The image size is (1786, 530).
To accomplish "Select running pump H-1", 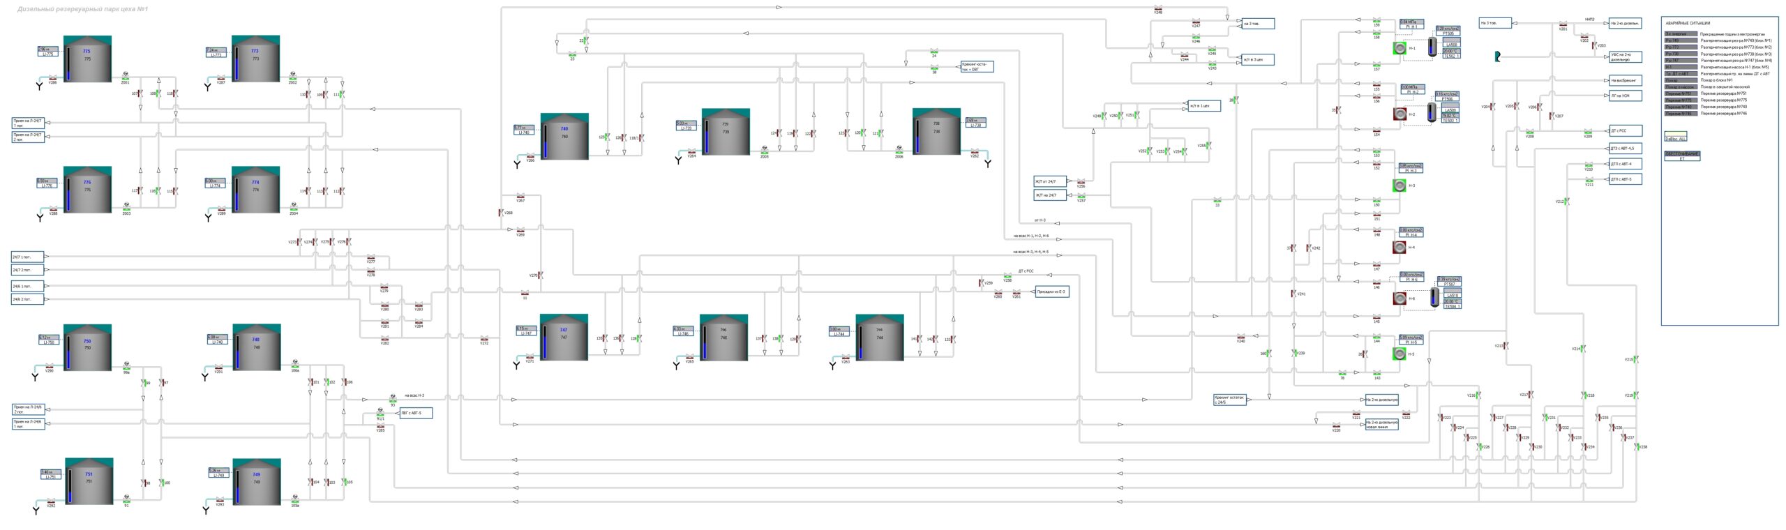I will pyautogui.click(x=1399, y=48).
